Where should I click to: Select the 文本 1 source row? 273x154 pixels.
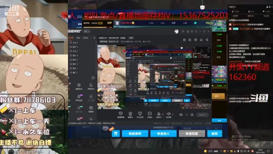[82, 51]
